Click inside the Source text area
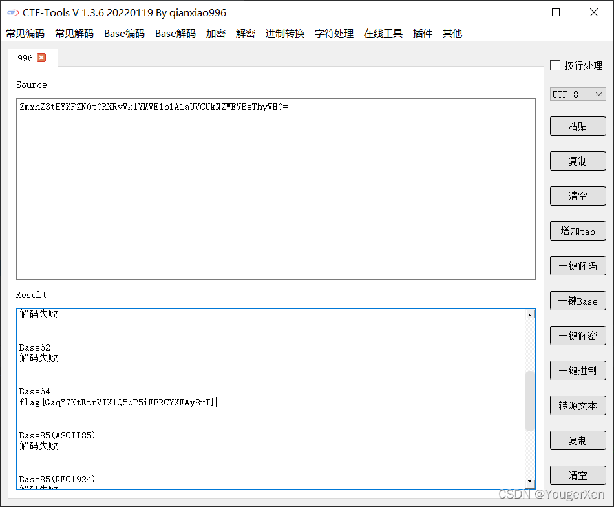This screenshot has height=507, width=614. coord(276,189)
